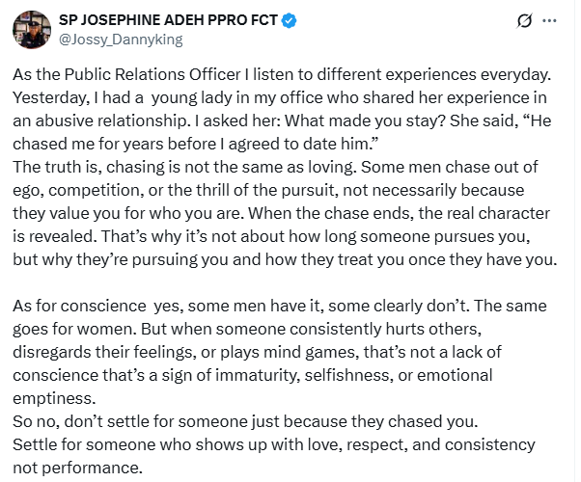Open the Grok explain-post icon

524,21
